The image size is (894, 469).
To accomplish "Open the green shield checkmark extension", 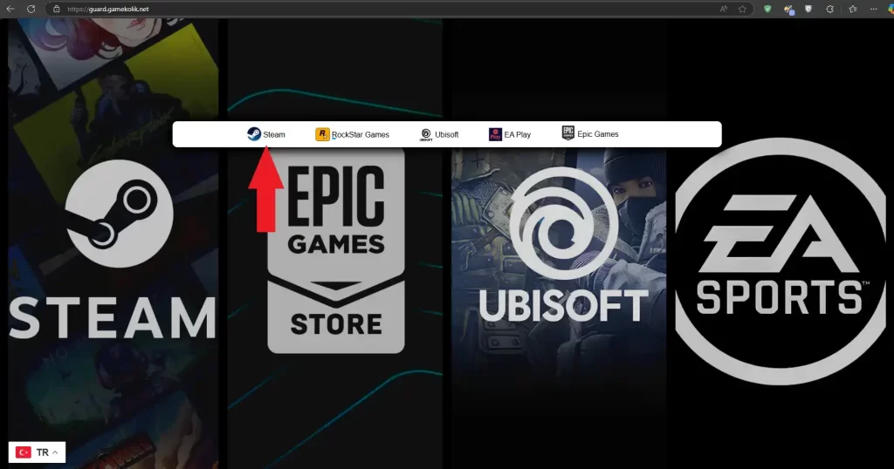I will tap(767, 9).
